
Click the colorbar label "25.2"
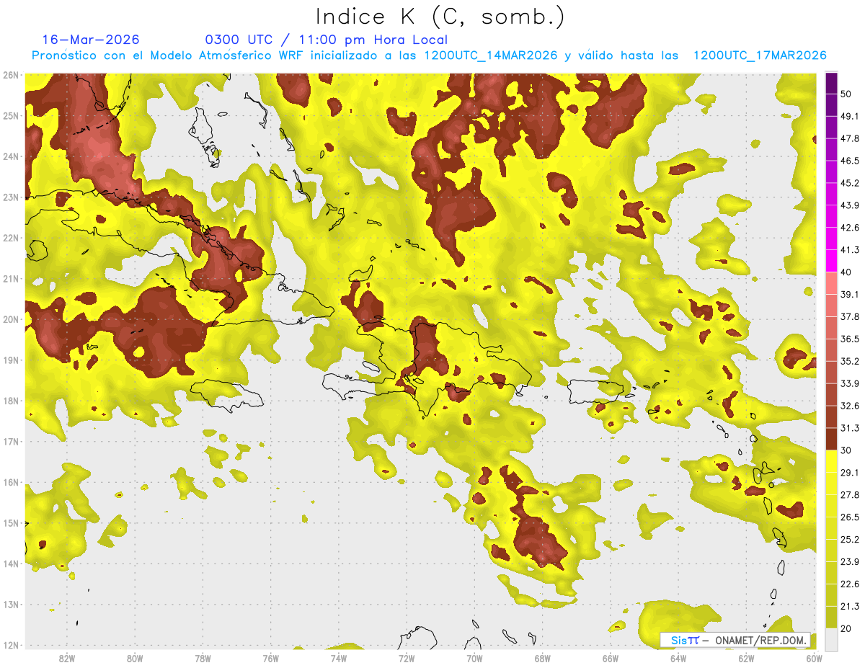850,540
